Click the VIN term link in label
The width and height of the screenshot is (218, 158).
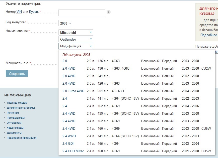click(19, 12)
